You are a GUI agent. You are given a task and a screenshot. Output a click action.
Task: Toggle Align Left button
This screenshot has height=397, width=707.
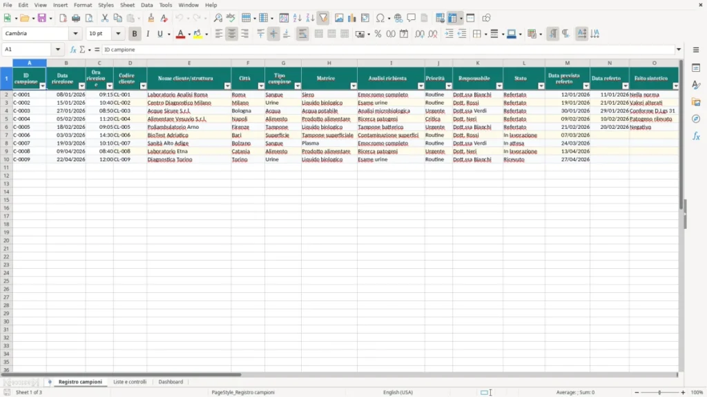(x=219, y=34)
